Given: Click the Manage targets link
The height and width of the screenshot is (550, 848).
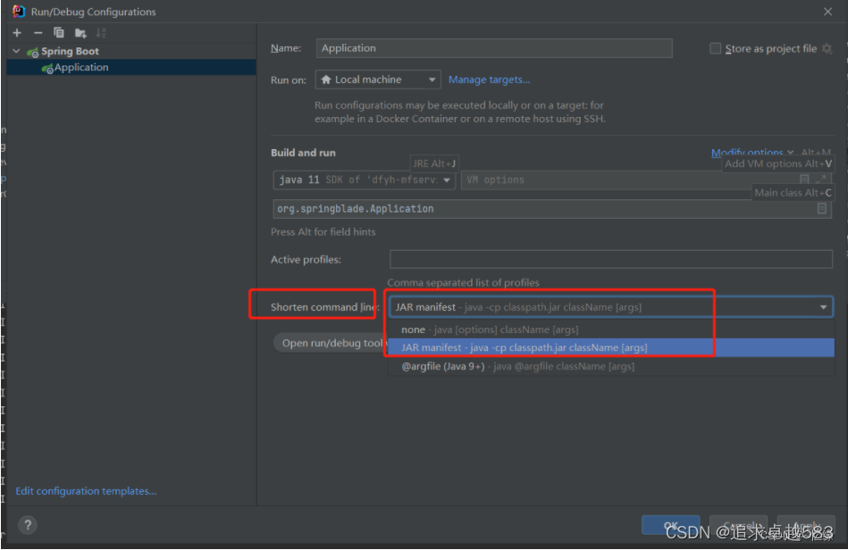Looking at the screenshot, I should point(489,79).
